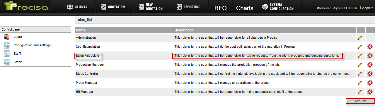This screenshot has width=375, height=110.
Task: Log out via the Logout link
Action: [366, 8]
